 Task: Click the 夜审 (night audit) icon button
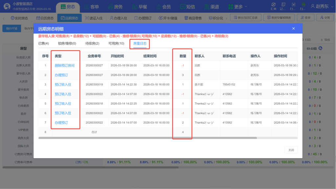tap(305, 17)
